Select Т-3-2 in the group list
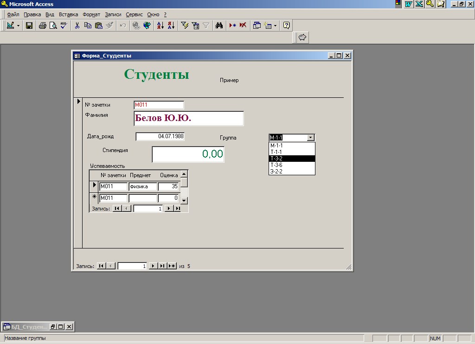Image resolution: width=475 pixels, height=344 pixels. point(292,159)
